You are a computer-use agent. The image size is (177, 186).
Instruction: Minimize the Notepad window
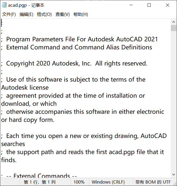click(x=131, y=5)
